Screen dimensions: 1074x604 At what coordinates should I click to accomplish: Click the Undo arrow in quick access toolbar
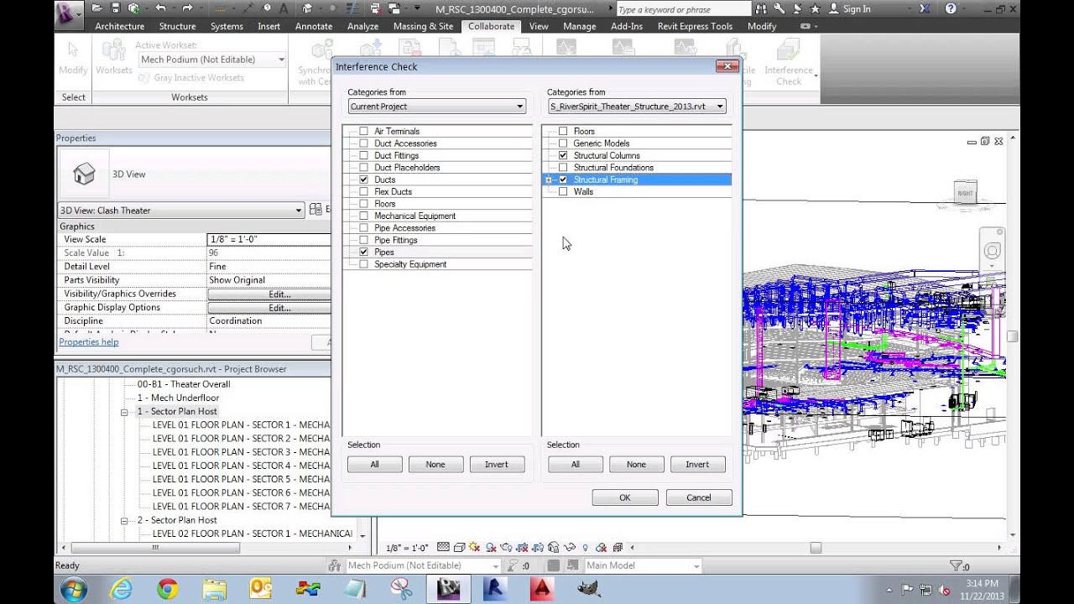click(159, 8)
